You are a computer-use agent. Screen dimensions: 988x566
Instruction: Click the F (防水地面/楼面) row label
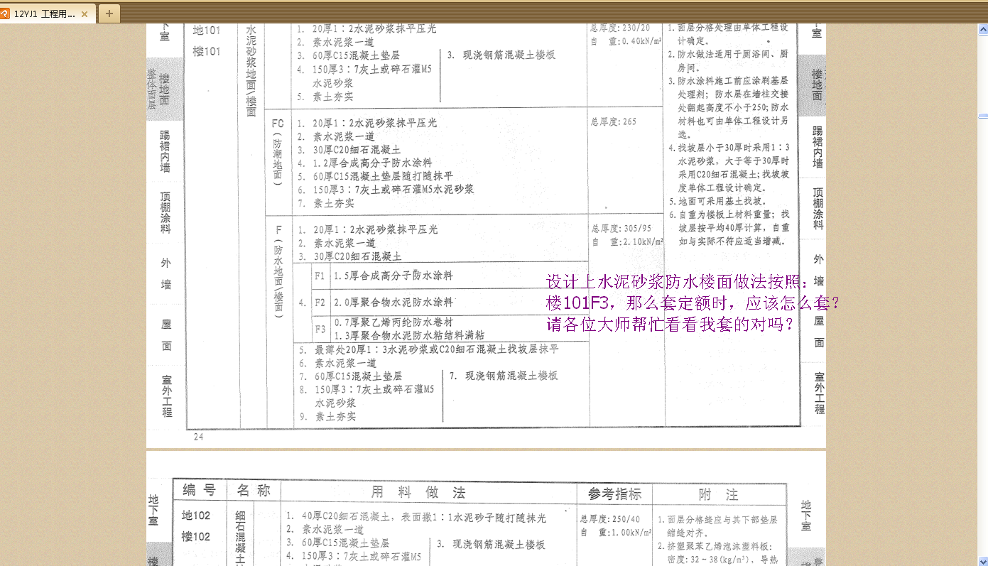278,270
